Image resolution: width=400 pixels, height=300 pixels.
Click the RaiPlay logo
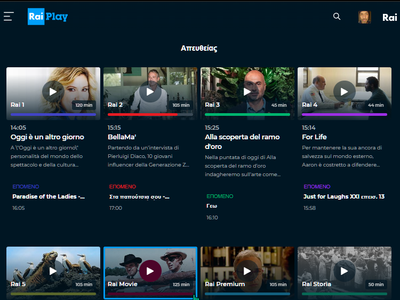(x=47, y=17)
